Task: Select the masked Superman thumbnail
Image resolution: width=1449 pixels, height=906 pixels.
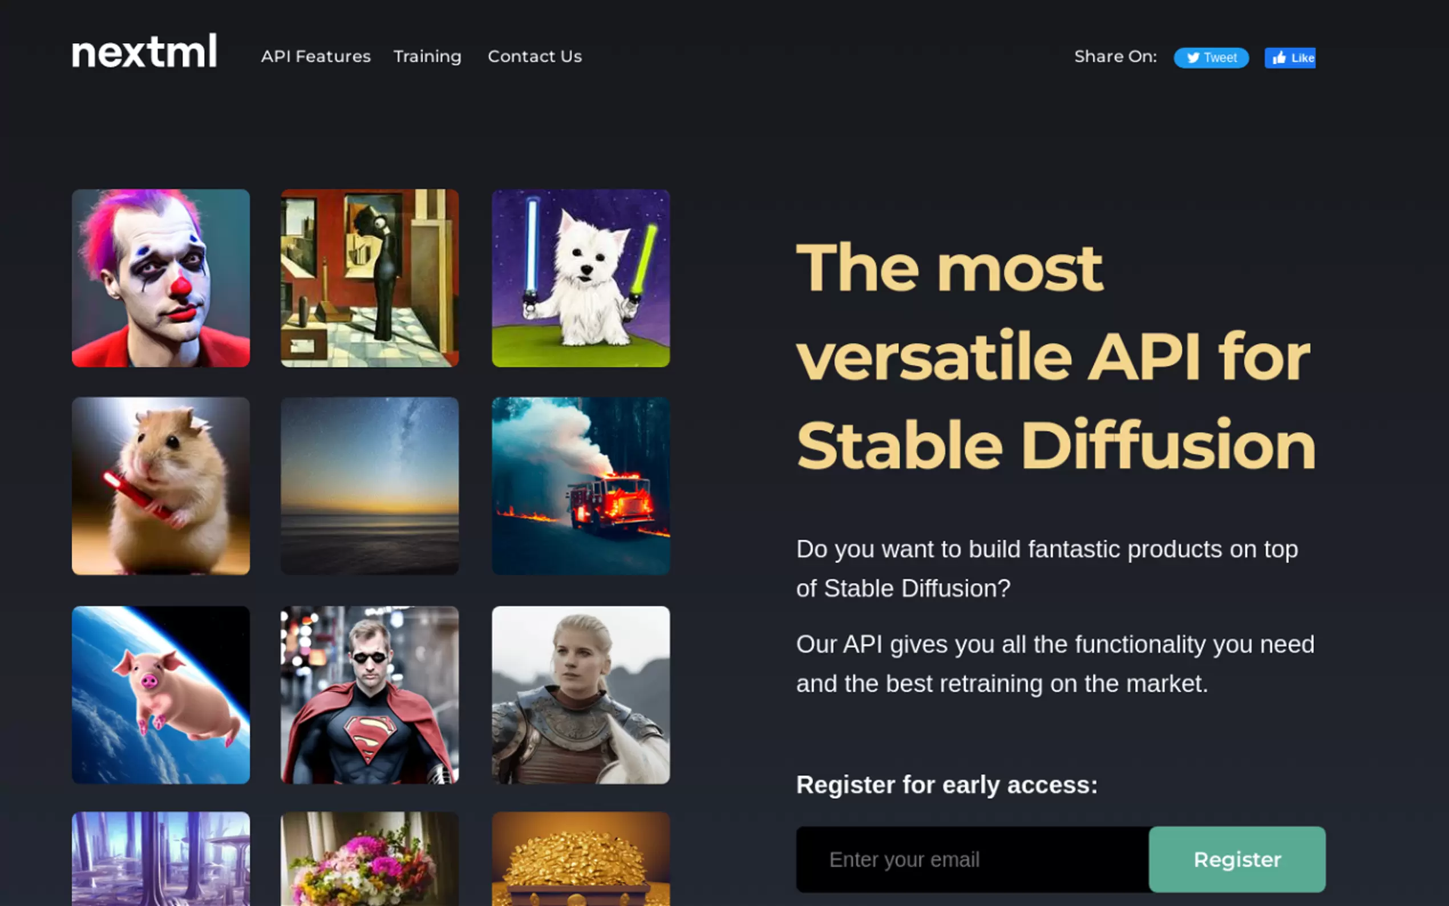Action: (370, 694)
